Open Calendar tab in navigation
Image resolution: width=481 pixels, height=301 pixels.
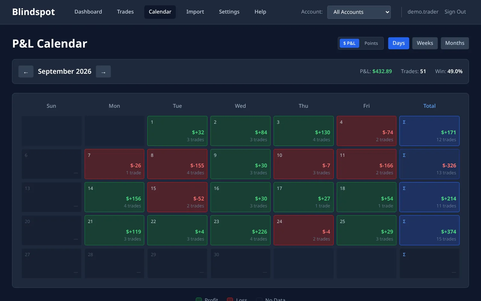[x=160, y=12]
